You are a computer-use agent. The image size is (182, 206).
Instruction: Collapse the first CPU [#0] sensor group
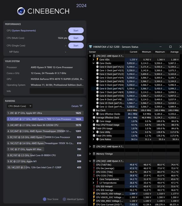click(90, 56)
